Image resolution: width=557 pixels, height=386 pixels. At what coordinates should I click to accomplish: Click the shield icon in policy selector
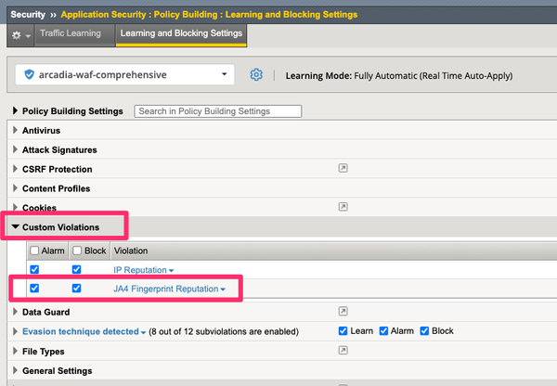pyautogui.click(x=29, y=74)
